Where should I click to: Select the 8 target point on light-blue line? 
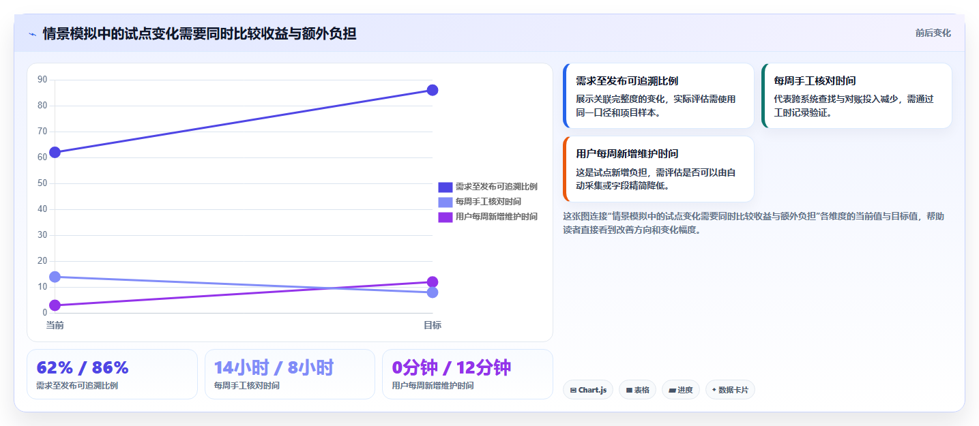click(x=433, y=292)
